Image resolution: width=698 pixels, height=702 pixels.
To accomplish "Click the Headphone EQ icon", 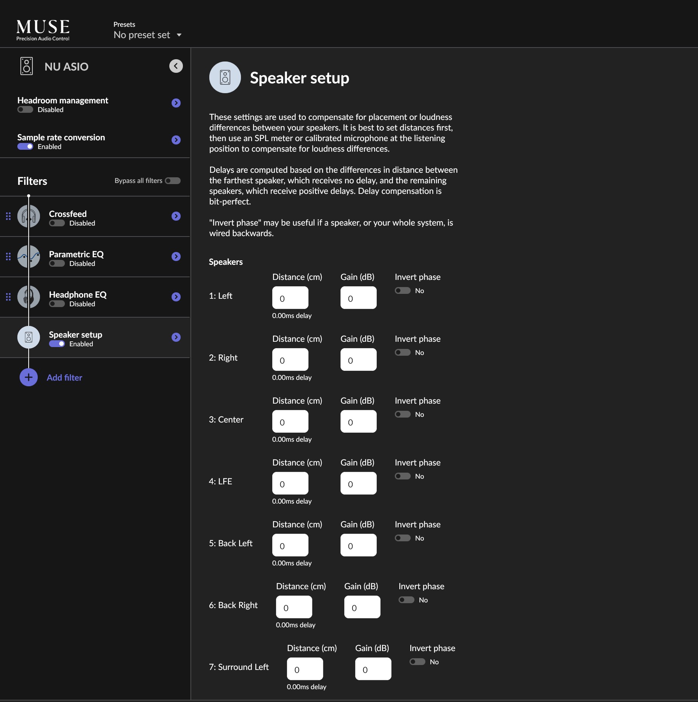I will (x=29, y=297).
